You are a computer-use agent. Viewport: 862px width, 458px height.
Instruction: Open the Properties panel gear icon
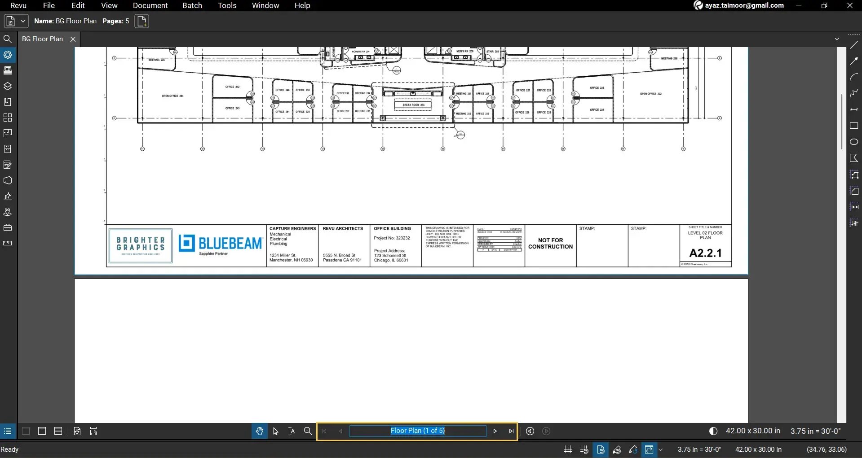tap(8, 54)
